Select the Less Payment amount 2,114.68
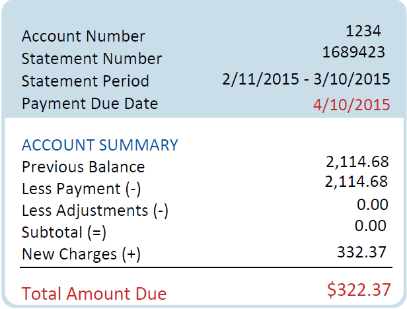This screenshot has height=309, width=407. 357,182
